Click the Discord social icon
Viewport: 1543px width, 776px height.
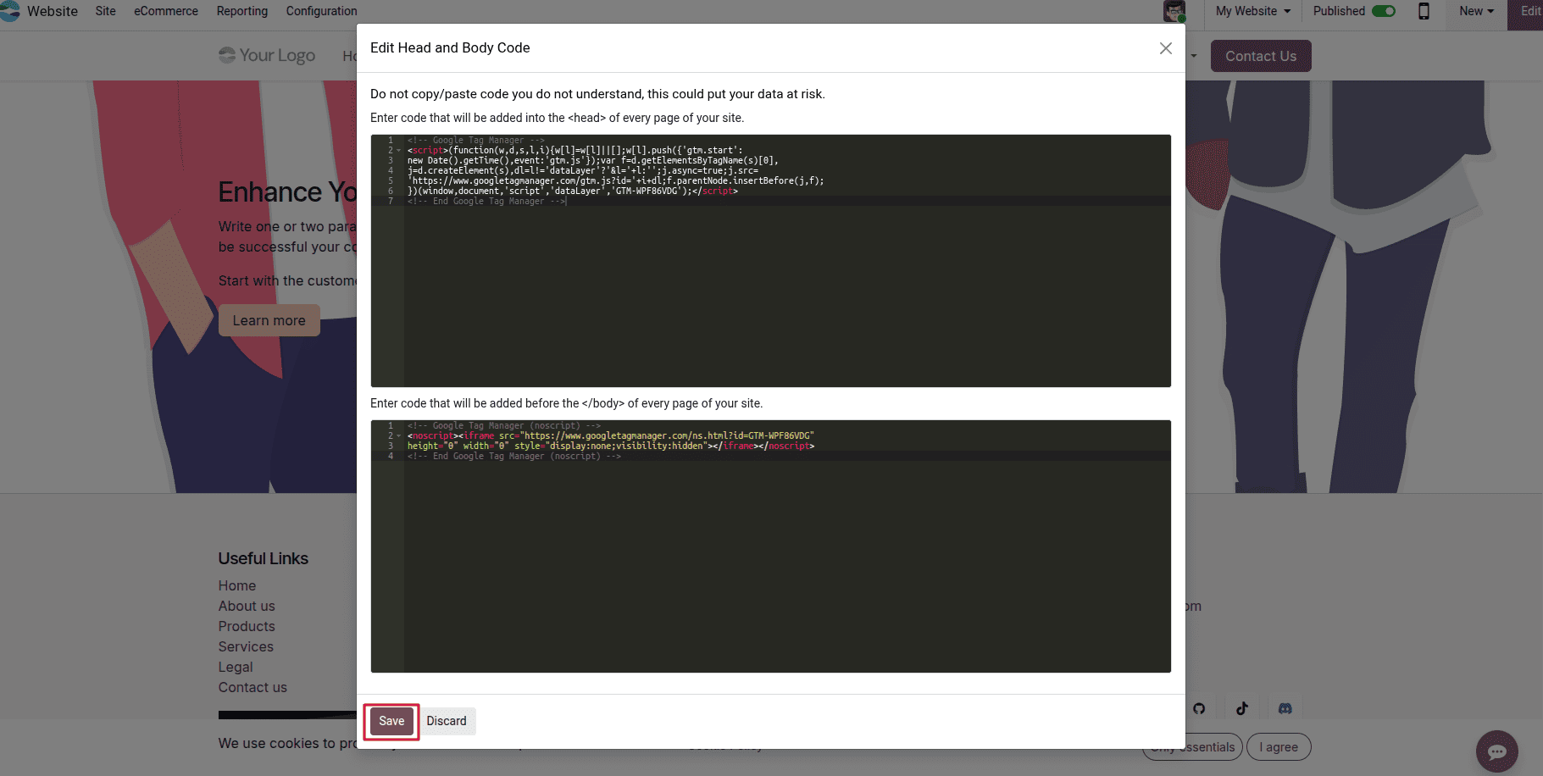pyautogui.click(x=1285, y=708)
